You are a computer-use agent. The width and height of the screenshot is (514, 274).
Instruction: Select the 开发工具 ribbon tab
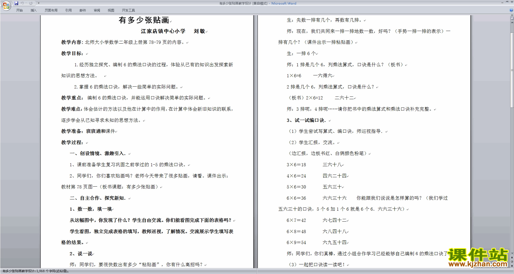pyautogui.click(x=128, y=10)
